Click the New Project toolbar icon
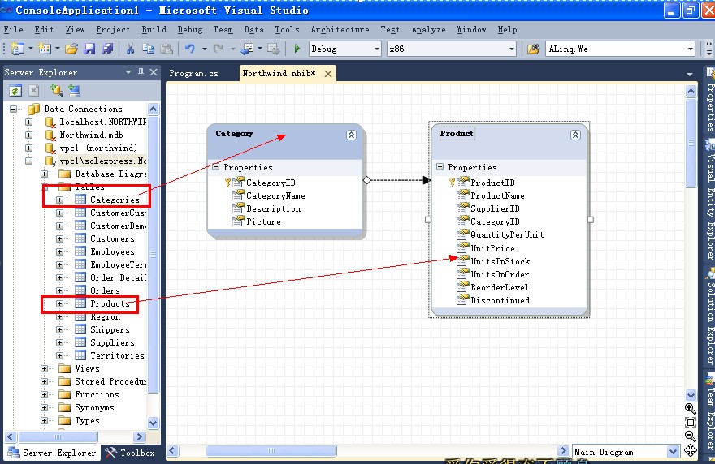The height and width of the screenshot is (464, 715). coord(17,49)
